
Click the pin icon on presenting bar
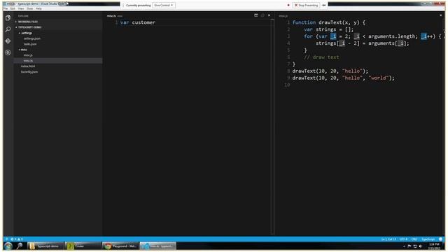pyautogui.click(x=323, y=5)
